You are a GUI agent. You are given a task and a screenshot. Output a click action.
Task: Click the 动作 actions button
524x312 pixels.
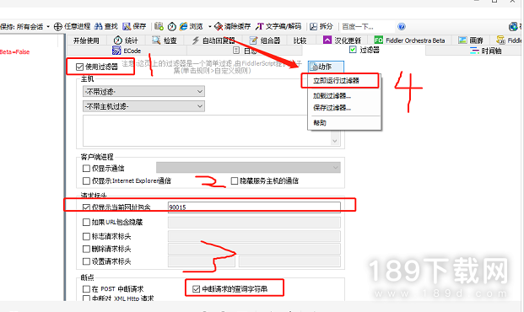(x=326, y=67)
